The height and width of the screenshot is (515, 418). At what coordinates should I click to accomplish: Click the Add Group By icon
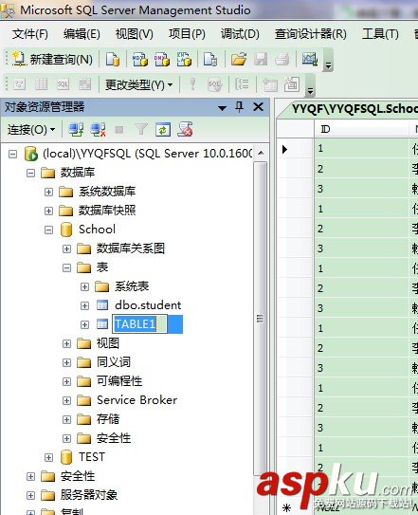(242, 84)
